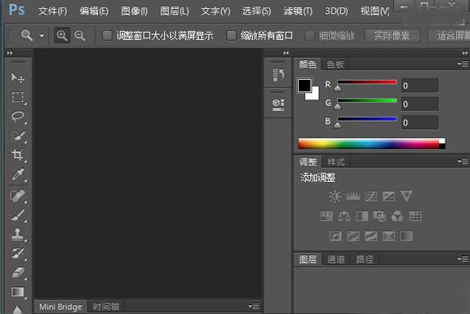Open the 滤镜(T) menu
This screenshot has width=470, height=314.
tap(298, 11)
